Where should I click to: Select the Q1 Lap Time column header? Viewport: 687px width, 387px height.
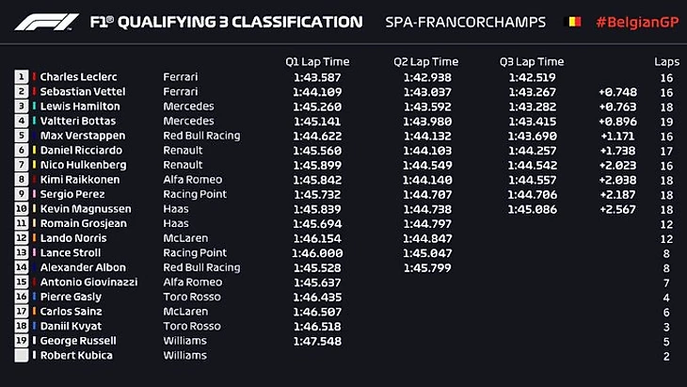click(318, 61)
